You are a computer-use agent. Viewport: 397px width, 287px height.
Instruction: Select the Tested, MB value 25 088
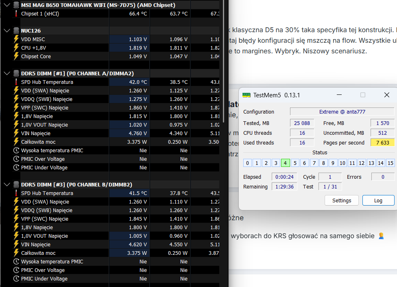[302, 123]
